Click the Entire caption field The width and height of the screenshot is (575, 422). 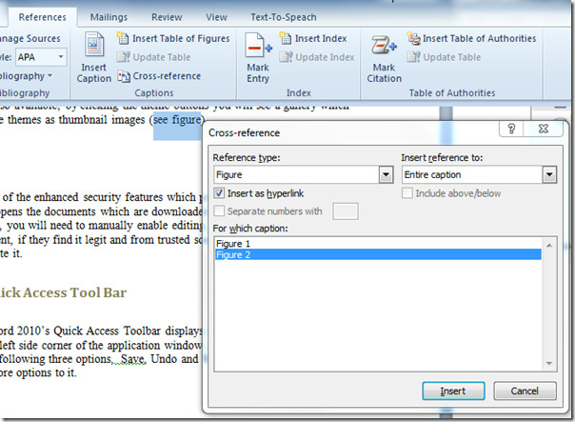472,174
